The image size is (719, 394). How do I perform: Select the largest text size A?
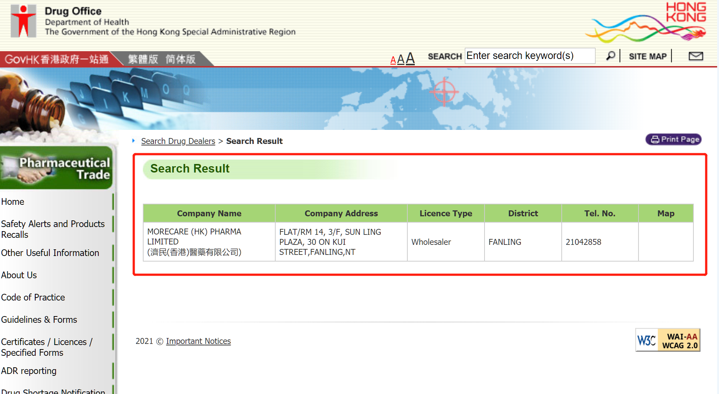pos(410,58)
